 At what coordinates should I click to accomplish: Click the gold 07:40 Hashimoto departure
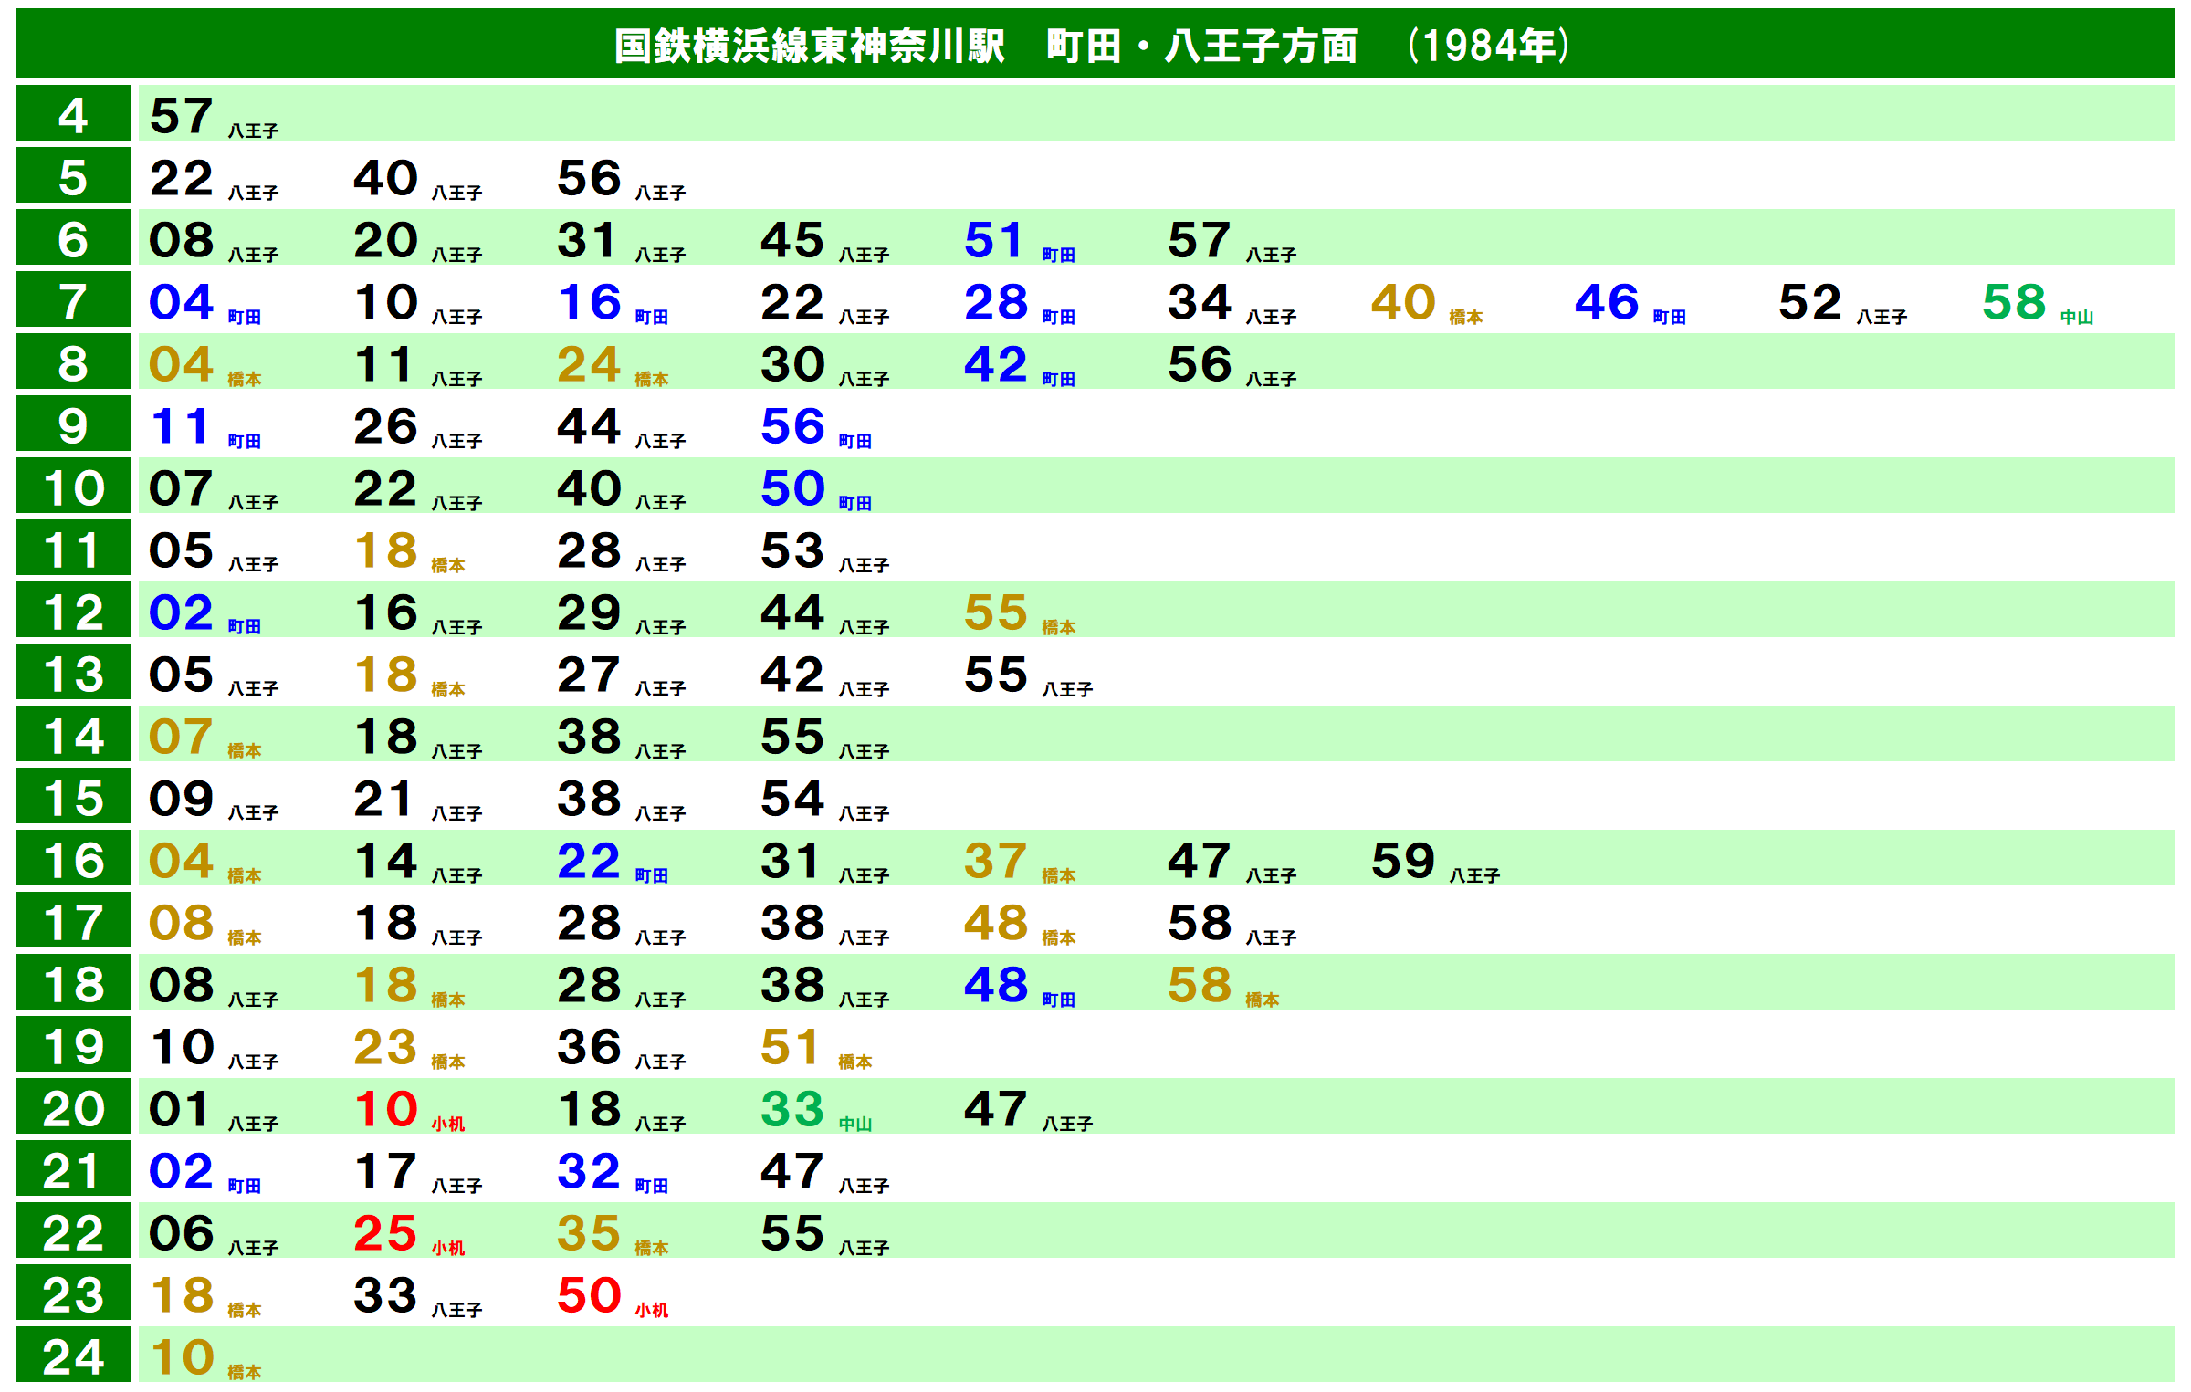[1403, 302]
